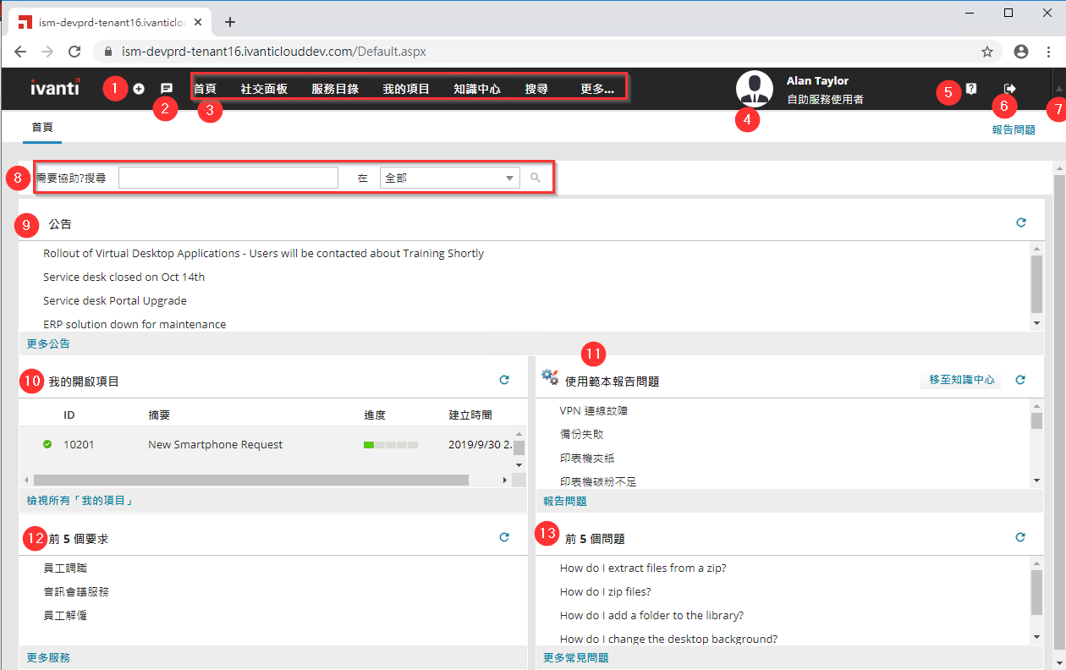Refresh the 公告 announcements panel

click(1020, 223)
